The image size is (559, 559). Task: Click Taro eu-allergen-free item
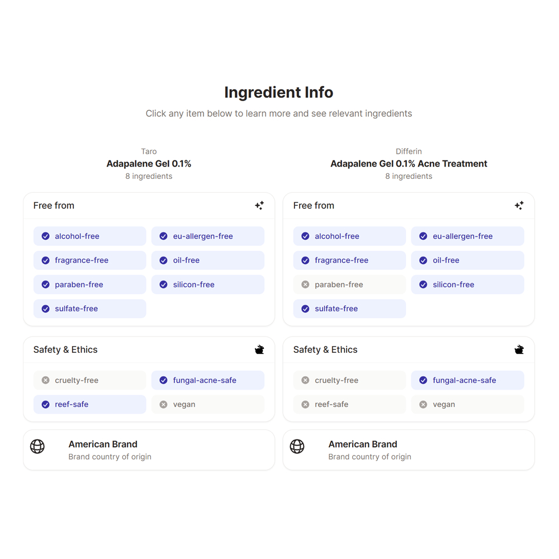208,236
